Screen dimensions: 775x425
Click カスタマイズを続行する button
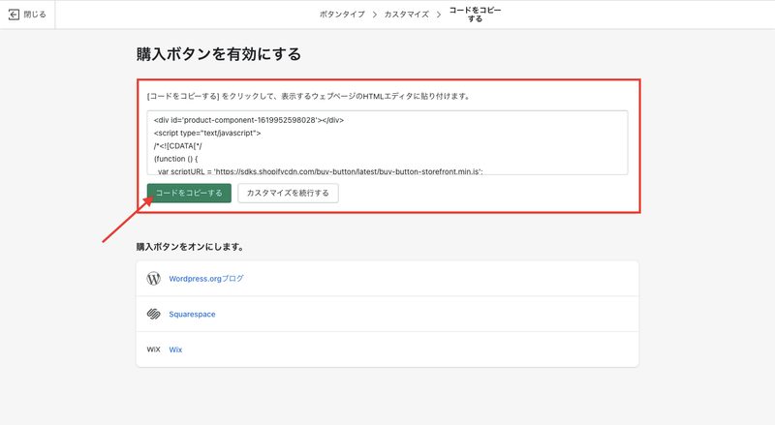point(288,193)
